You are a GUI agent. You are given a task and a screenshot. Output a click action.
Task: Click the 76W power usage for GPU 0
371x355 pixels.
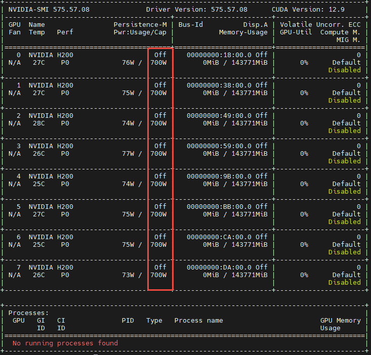(x=128, y=63)
